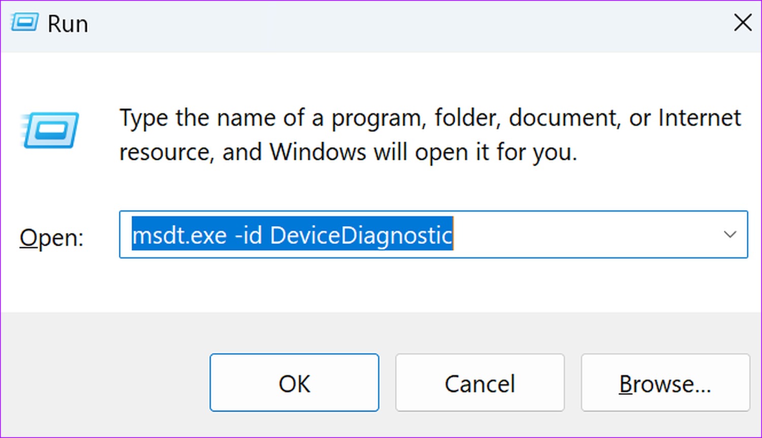Click the word "Internet" in the description
Viewport: 762px width, 438px height.
click(700, 118)
